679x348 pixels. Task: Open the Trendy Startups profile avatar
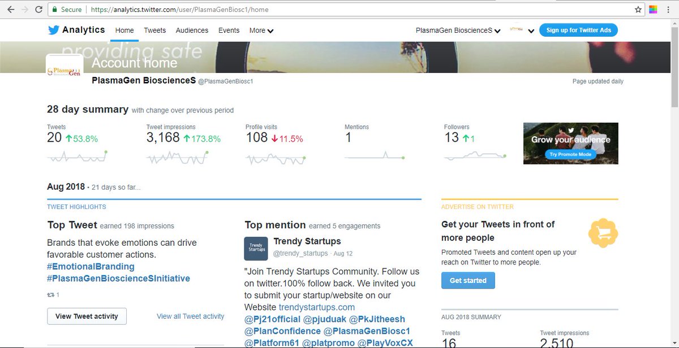click(x=256, y=249)
